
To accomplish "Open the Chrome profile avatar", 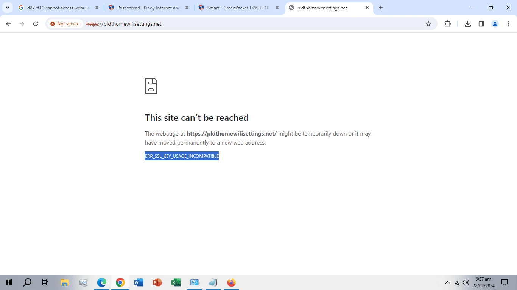I will coord(495,24).
